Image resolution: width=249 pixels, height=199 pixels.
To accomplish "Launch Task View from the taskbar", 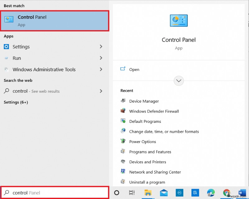I will click(x=132, y=193).
